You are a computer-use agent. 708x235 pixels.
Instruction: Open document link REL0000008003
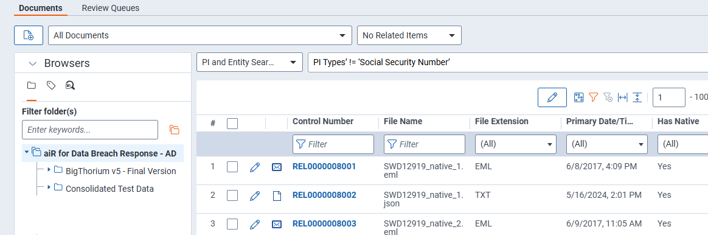324,223
